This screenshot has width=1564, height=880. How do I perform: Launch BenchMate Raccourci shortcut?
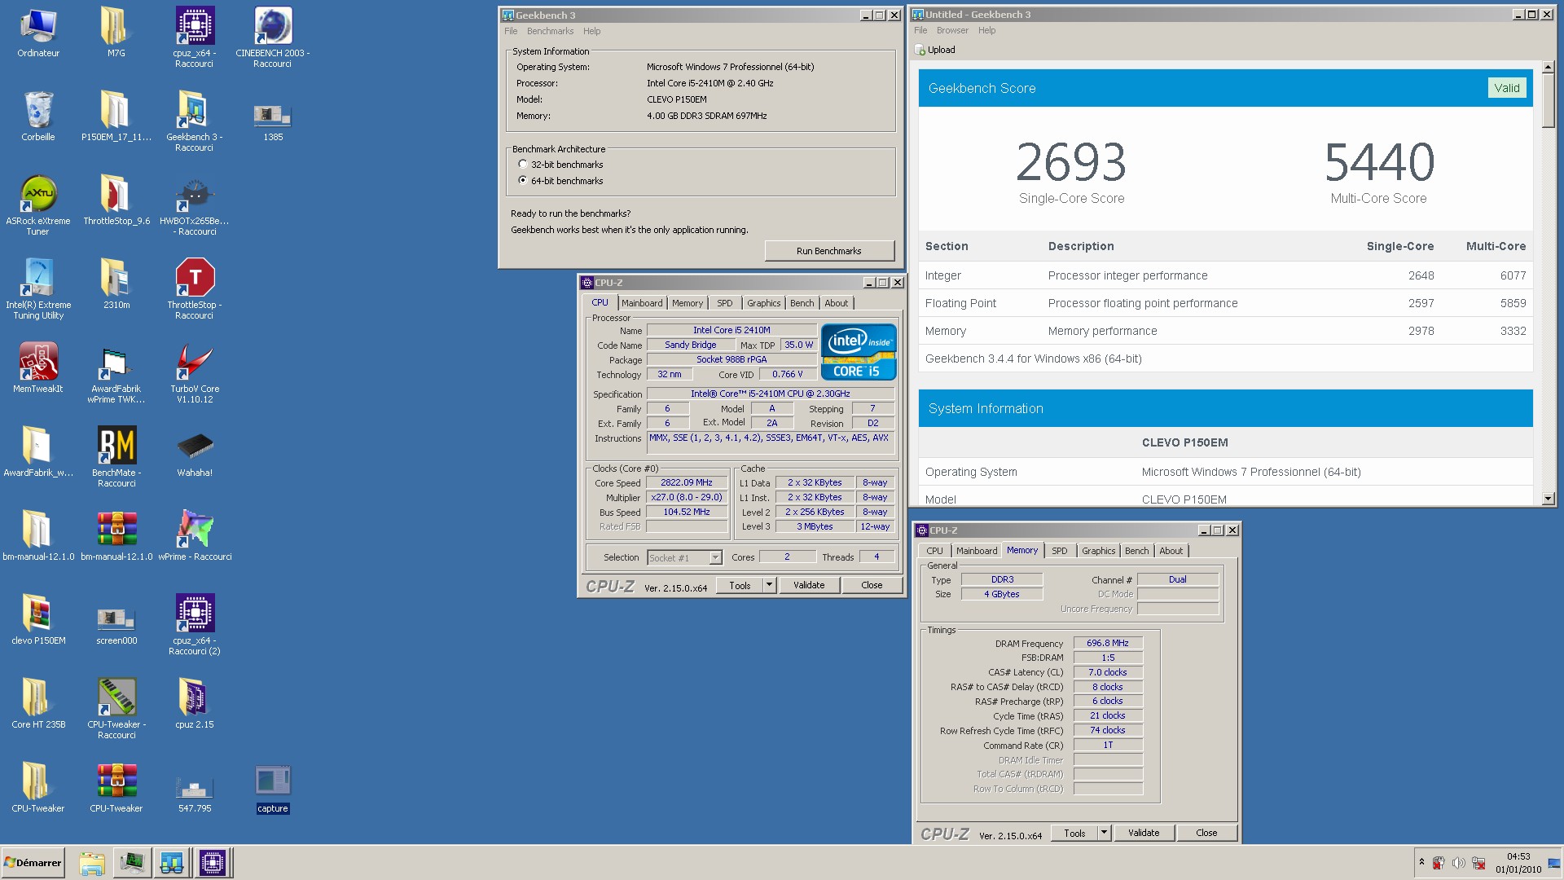[116, 457]
